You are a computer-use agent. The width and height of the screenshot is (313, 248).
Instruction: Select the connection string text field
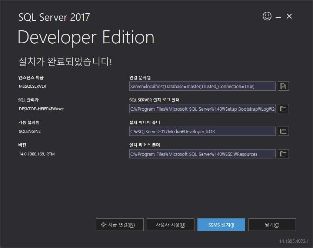[x=202, y=86]
